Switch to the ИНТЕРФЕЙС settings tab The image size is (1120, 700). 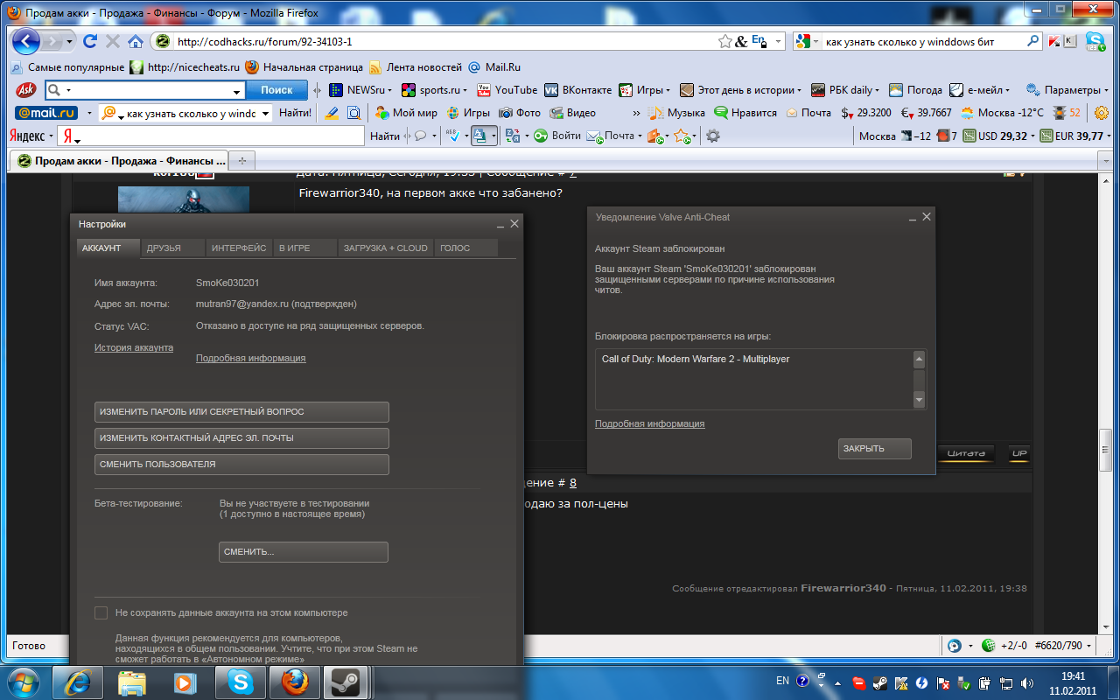239,248
